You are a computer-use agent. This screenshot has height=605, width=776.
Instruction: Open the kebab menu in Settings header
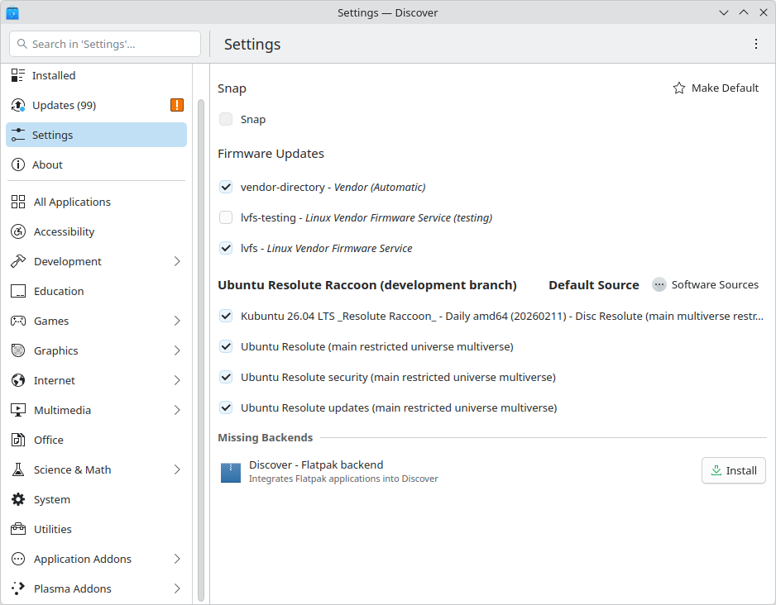(755, 44)
